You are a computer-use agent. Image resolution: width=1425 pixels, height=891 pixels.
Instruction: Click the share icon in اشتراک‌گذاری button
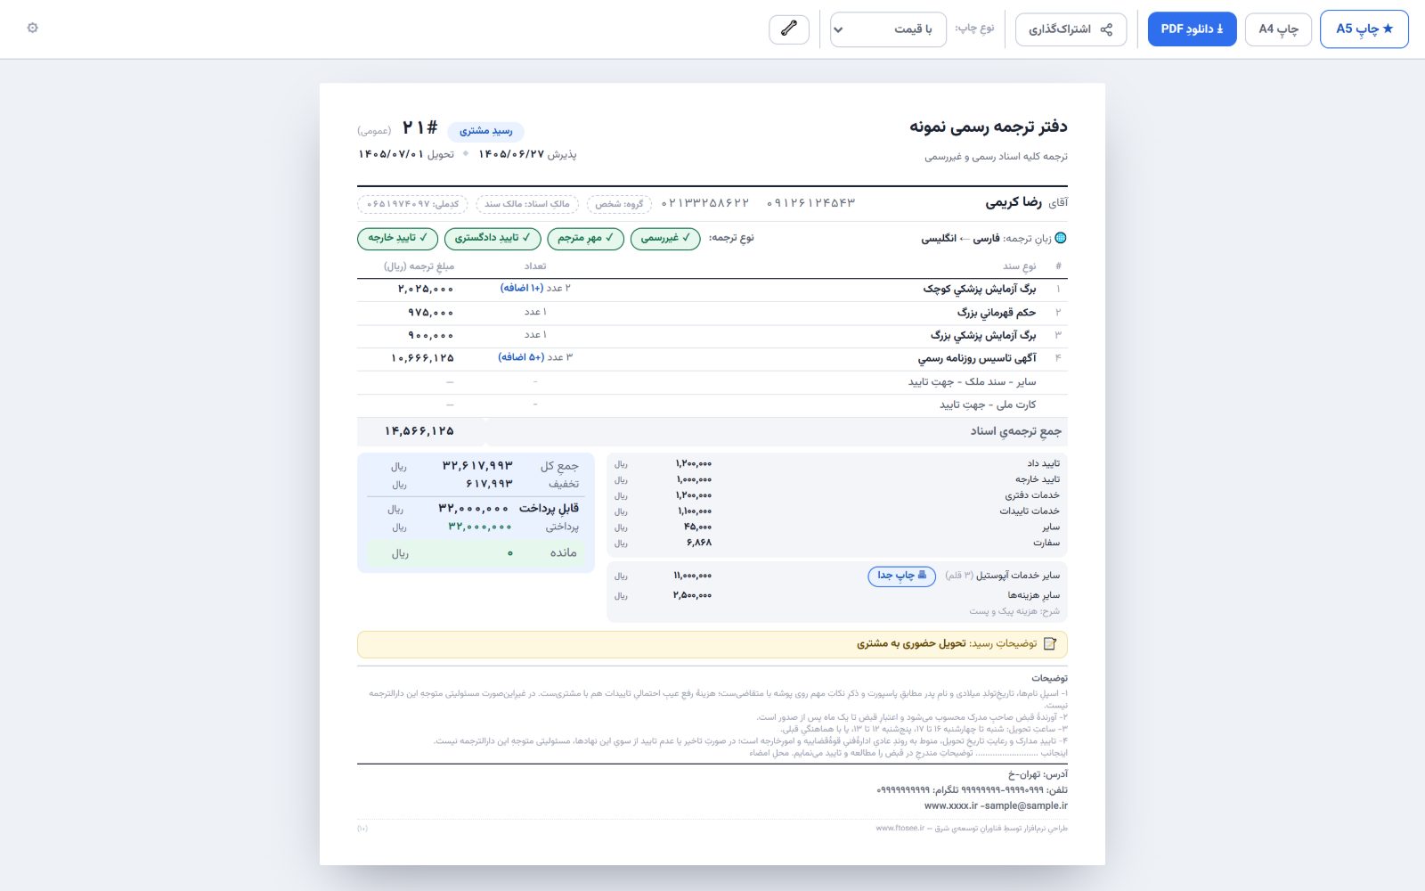click(x=1106, y=29)
